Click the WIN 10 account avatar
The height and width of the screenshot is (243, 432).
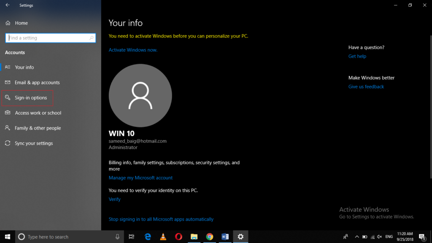click(x=140, y=95)
